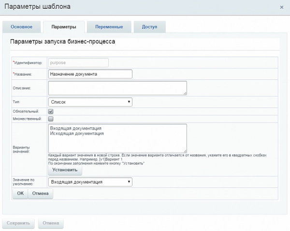Select the Параметры tab
The height and width of the screenshot is (231, 290).
63,27
